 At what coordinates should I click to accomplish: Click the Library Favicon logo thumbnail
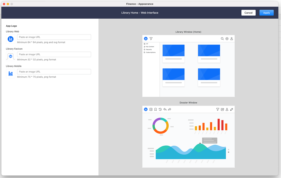coord(11,56)
